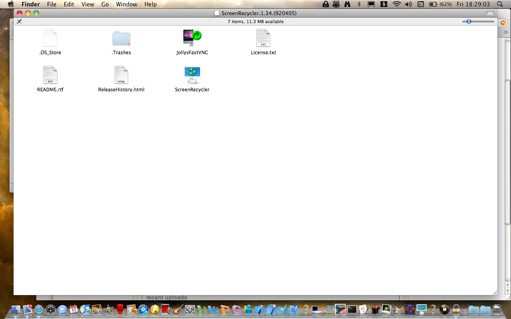The image size is (511, 319).
Task: Select the JollysFastVNC application icon
Action: click(192, 38)
